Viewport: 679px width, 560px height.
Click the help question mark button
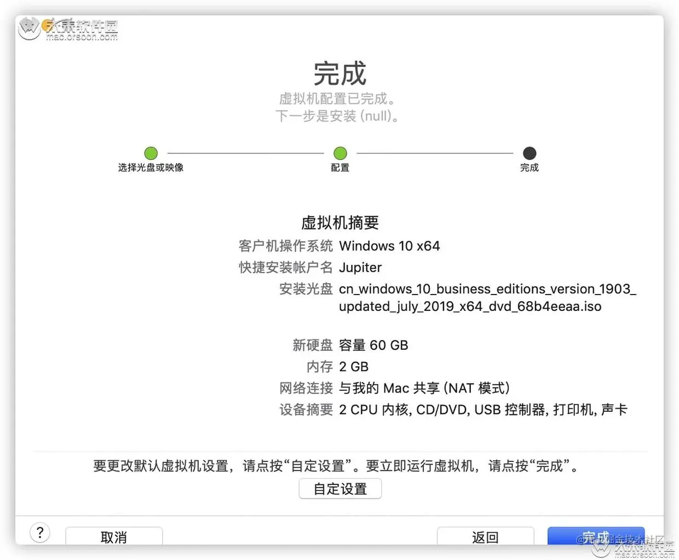click(40, 532)
